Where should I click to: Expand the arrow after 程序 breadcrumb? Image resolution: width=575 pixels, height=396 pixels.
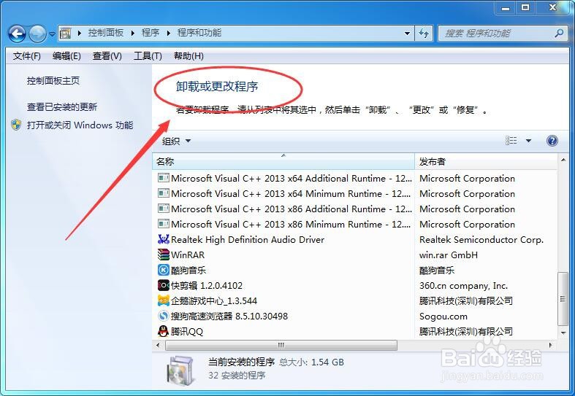pyautogui.click(x=168, y=34)
